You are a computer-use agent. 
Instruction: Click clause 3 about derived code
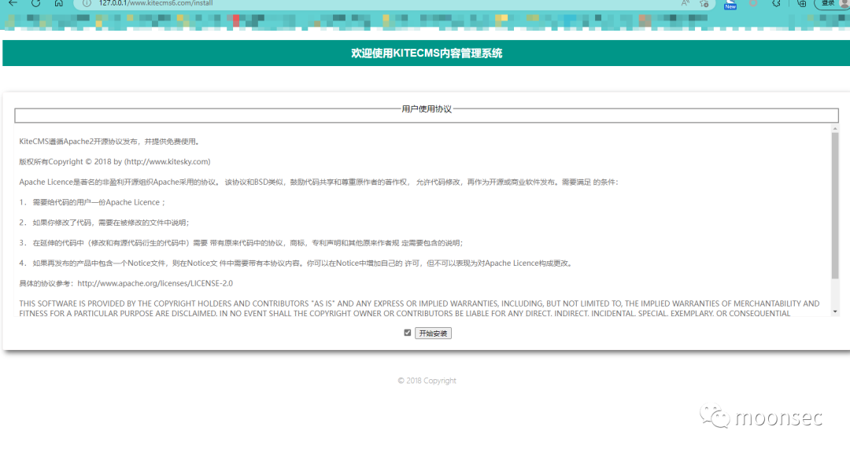point(242,243)
